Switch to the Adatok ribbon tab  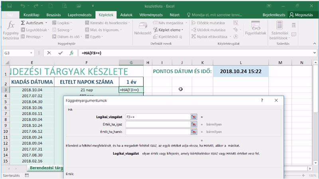[126, 15]
